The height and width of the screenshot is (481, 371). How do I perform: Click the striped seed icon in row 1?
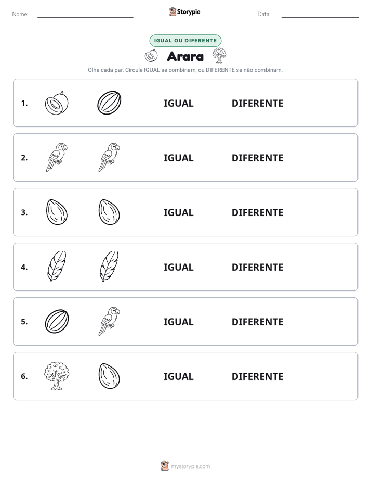point(109,103)
